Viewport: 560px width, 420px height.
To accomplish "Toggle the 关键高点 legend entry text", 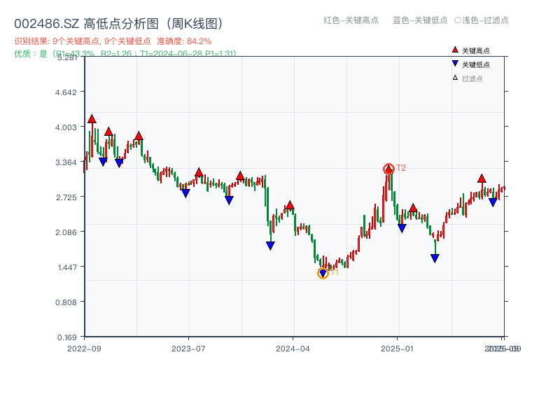I will click(476, 50).
